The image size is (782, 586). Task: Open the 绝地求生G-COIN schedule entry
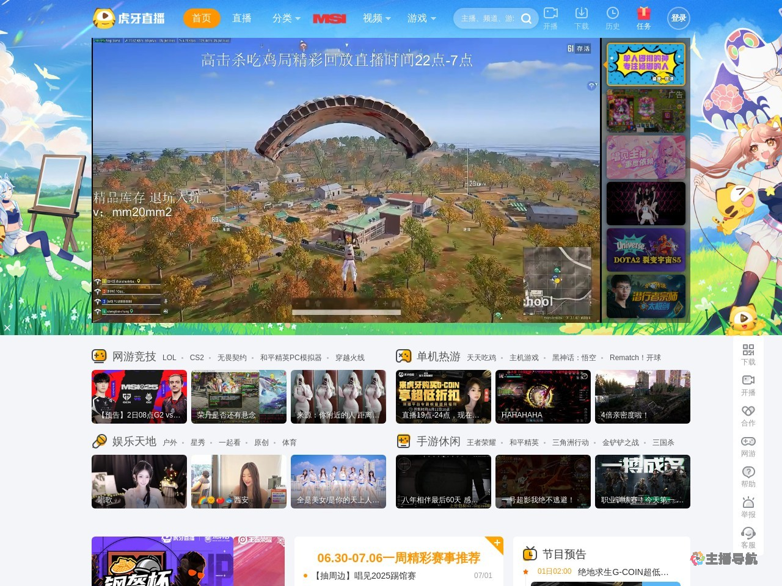pos(623,572)
